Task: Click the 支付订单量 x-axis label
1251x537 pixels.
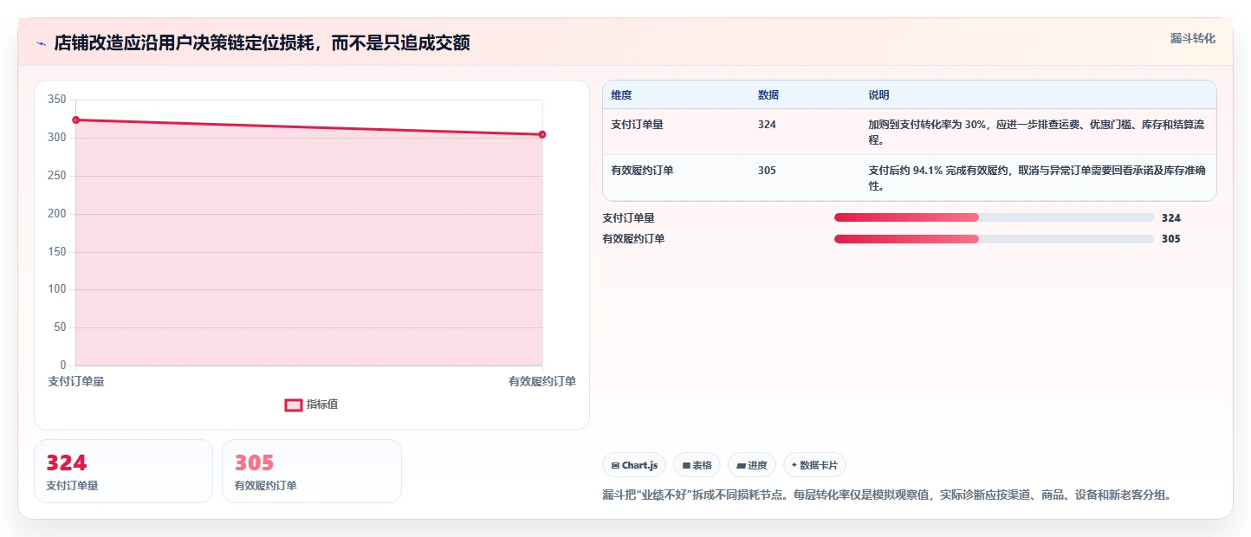Action: point(76,382)
